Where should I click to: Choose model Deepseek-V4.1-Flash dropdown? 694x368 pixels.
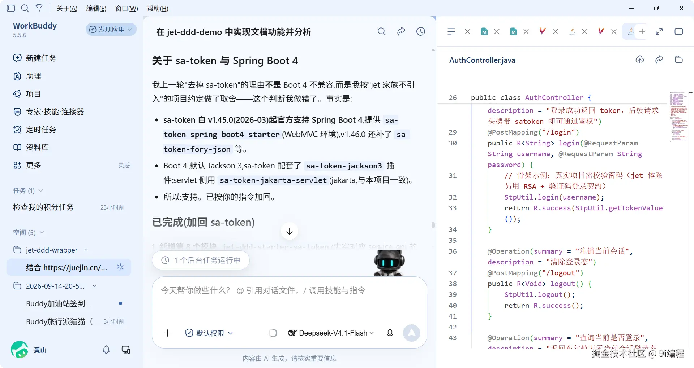(331, 333)
